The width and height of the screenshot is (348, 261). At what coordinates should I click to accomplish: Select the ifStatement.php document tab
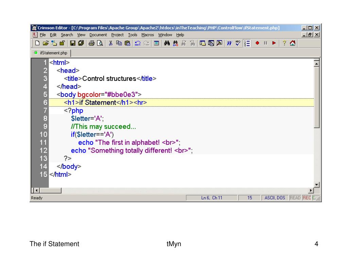51,53
